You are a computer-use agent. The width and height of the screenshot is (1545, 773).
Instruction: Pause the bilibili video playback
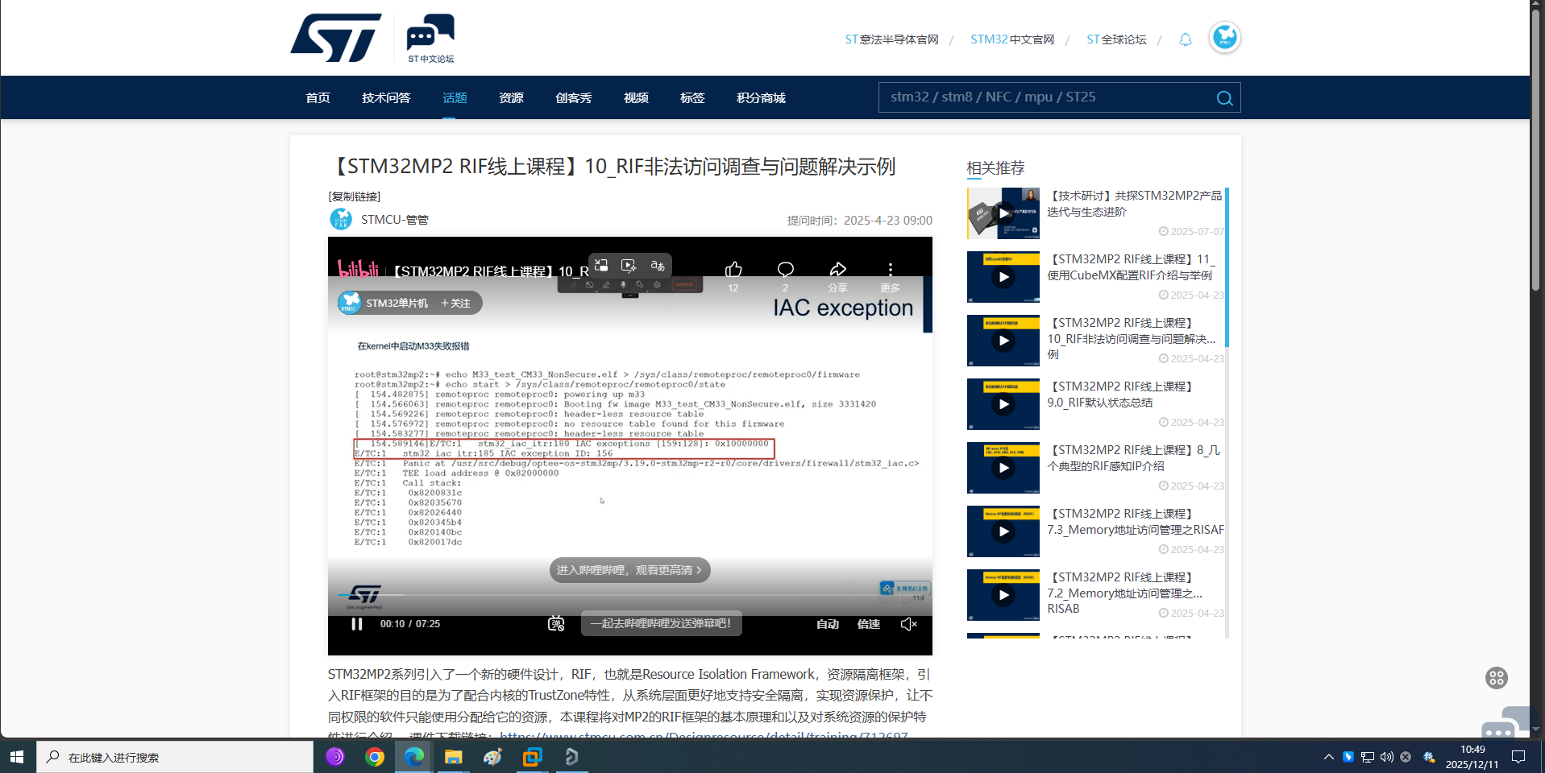click(x=356, y=624)
